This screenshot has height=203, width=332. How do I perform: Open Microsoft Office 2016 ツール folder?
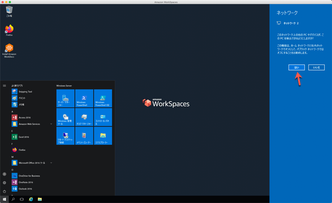coord(32,163)
